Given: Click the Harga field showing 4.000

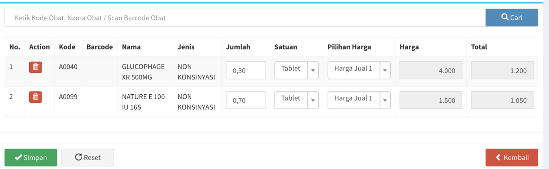Looking at the screenshot, I should click(x=431, y=70).
